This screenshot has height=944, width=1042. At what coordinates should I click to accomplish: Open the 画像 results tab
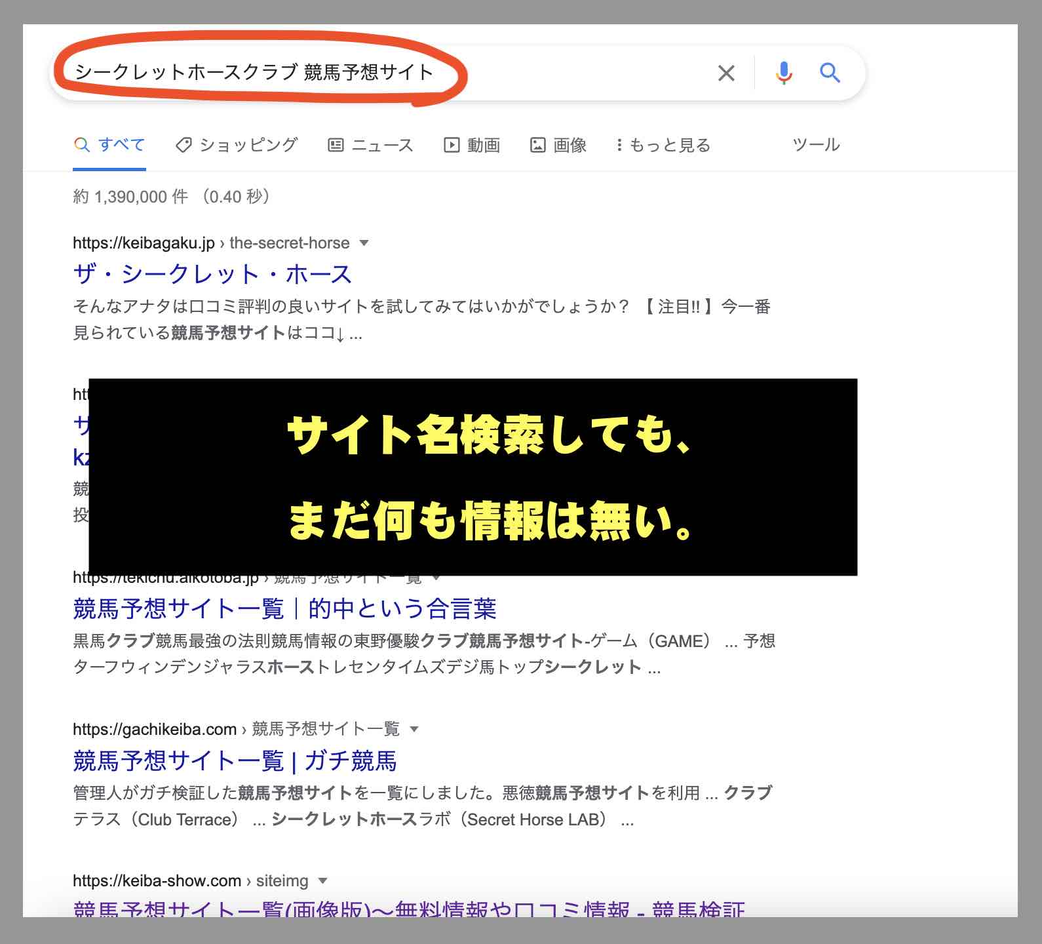coord(558,145)
